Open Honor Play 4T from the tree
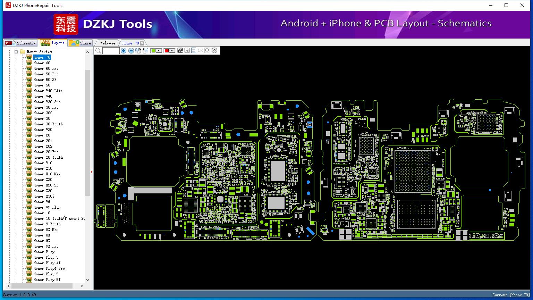This screenshot has width=533, height=300. (47, 263)
